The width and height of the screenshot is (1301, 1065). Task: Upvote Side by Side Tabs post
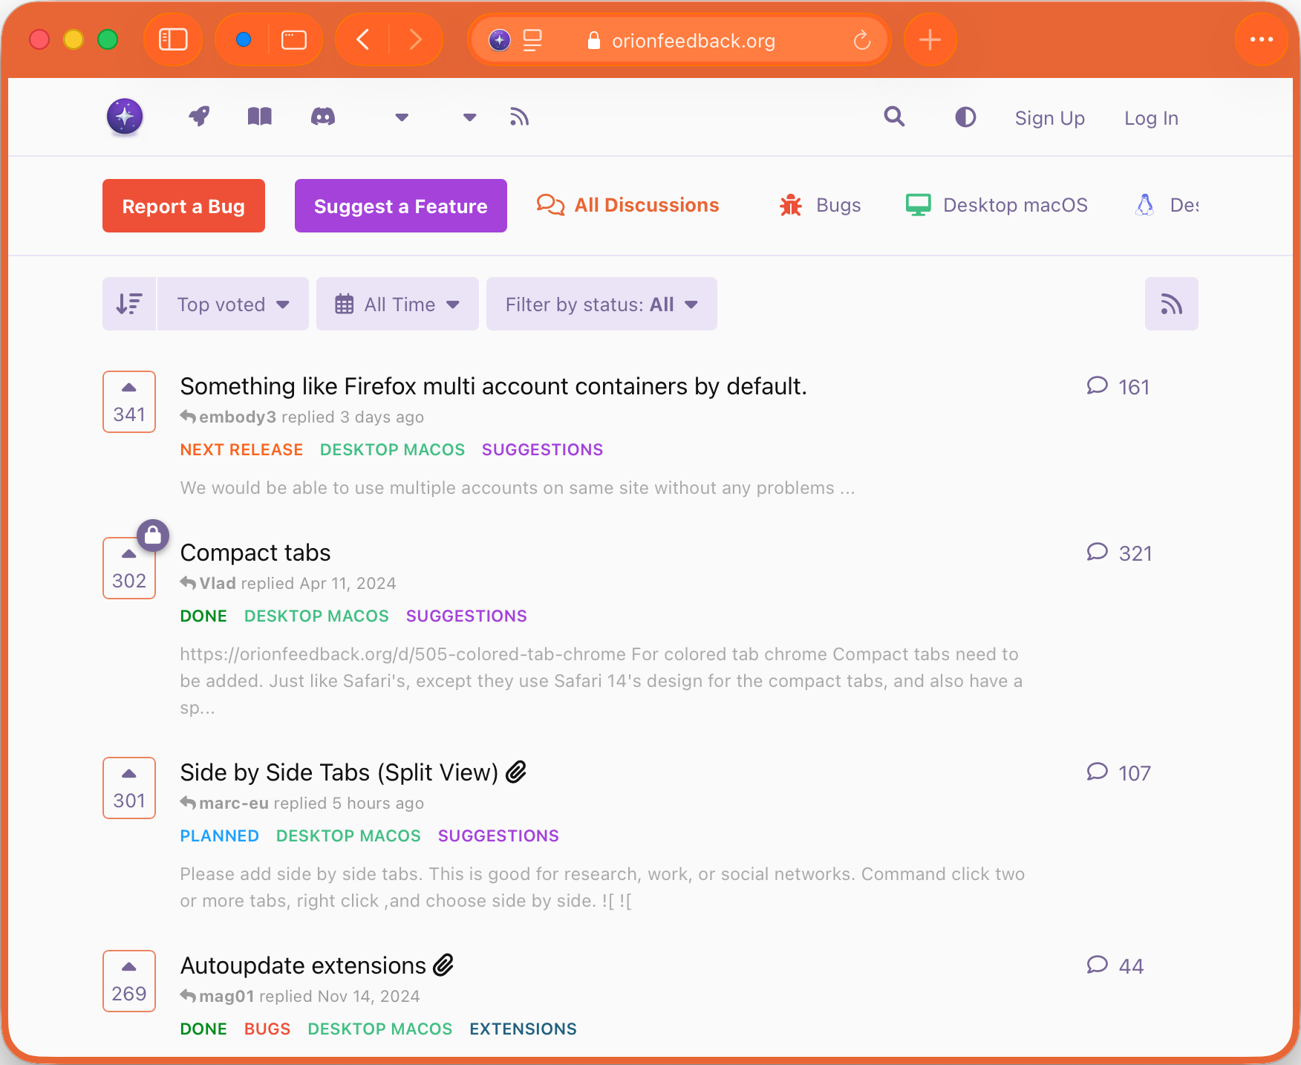click(x=129, y=788)
